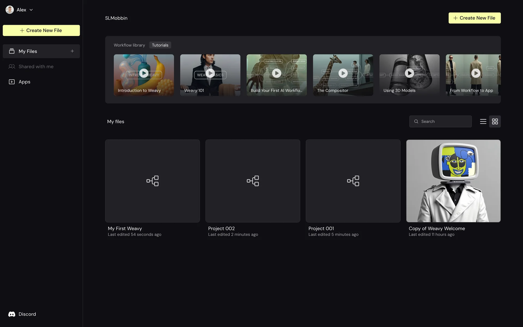
Task: Click top-right Create New File button
Action: pyautogui.click(x=475, y=18)
